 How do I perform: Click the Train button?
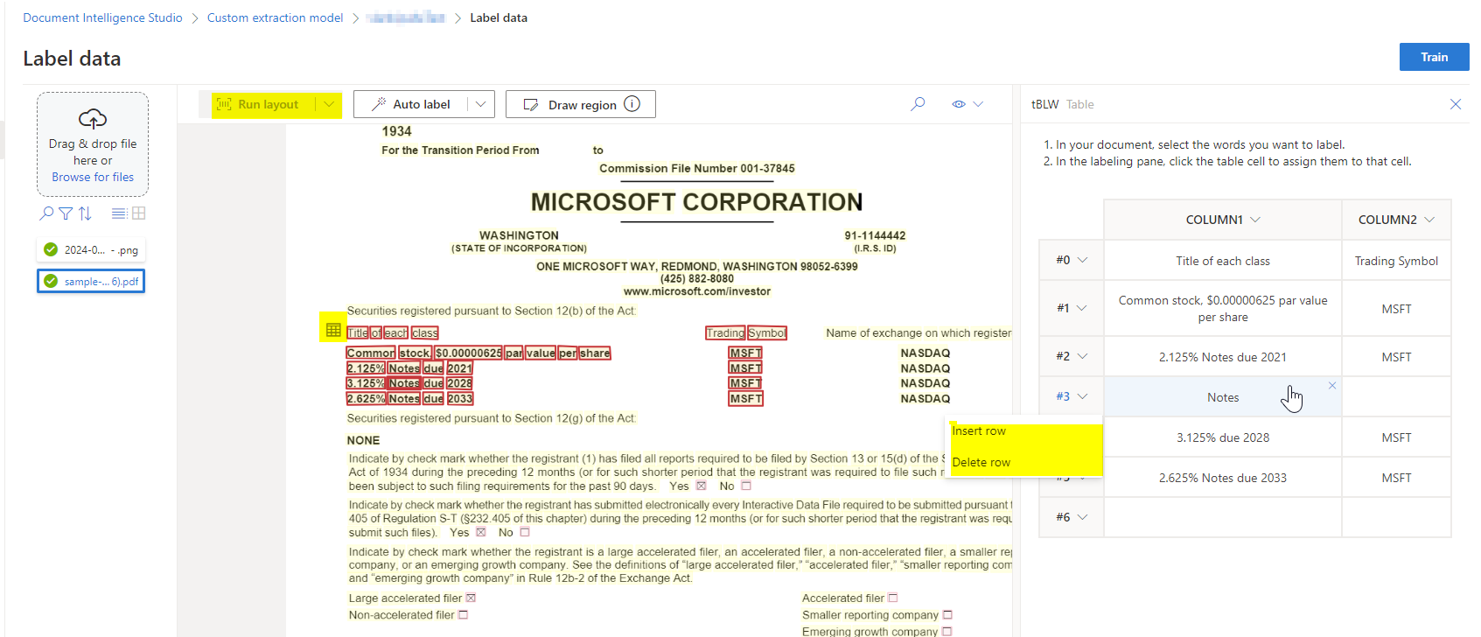tap(1434, 57)
